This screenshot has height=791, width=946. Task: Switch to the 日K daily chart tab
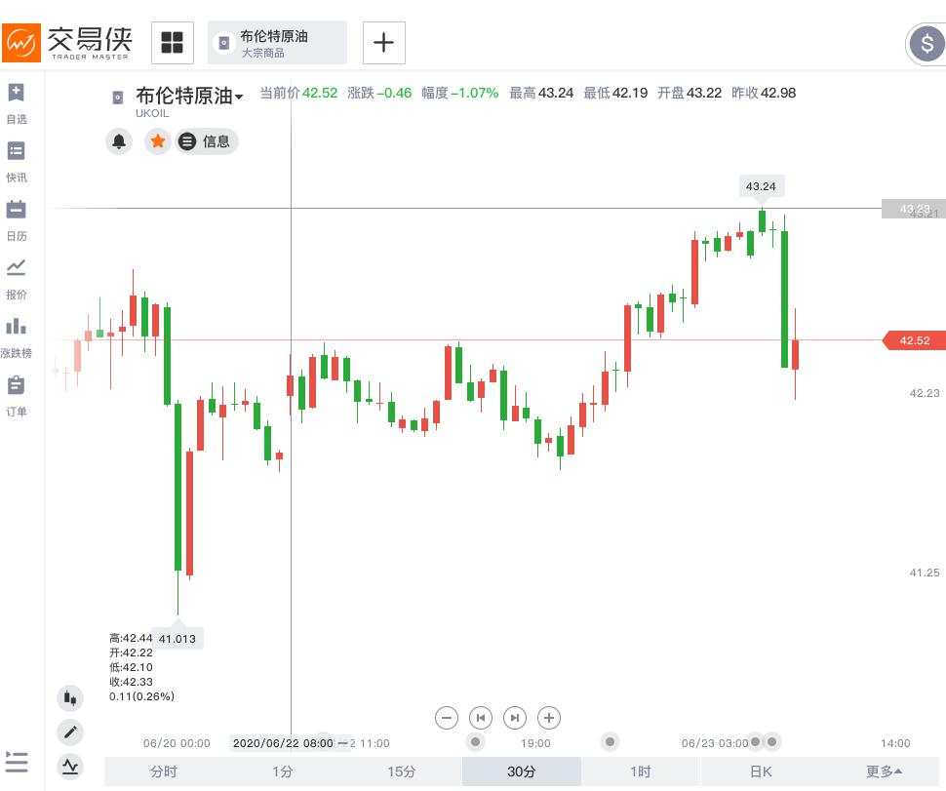coord(759,771)
